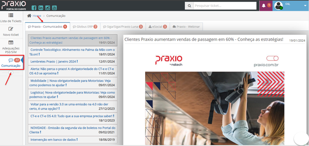
Task: Click the Praxio Portal do Cliente logo
Action: tap(14, 5)
